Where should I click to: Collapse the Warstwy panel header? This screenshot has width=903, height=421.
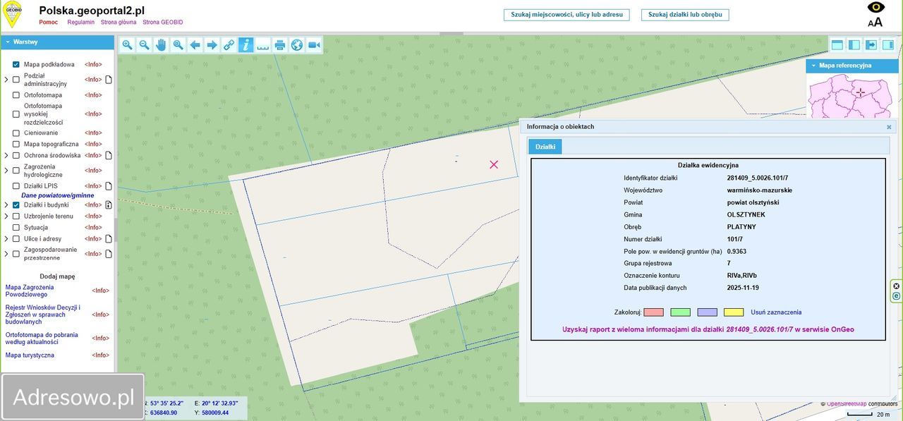(8, 42)
